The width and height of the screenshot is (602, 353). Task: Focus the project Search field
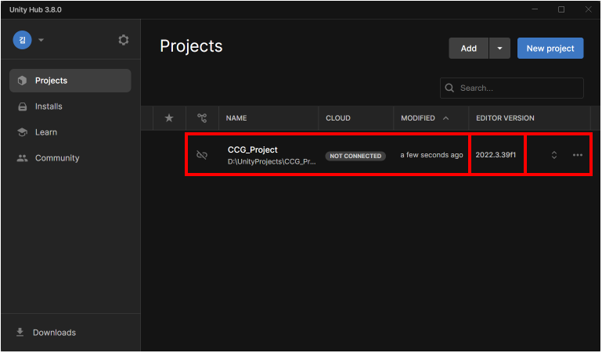pos(512,88)
